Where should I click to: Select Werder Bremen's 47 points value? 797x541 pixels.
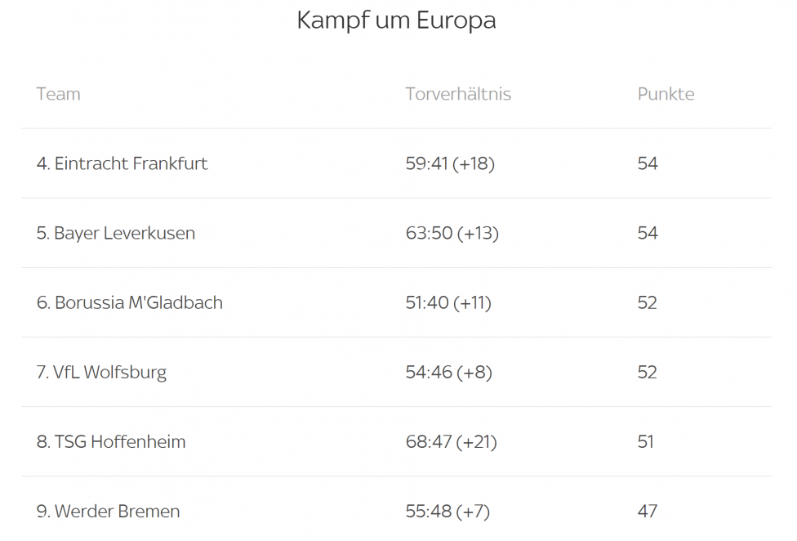pyautogui.click(x=647, y=511)
